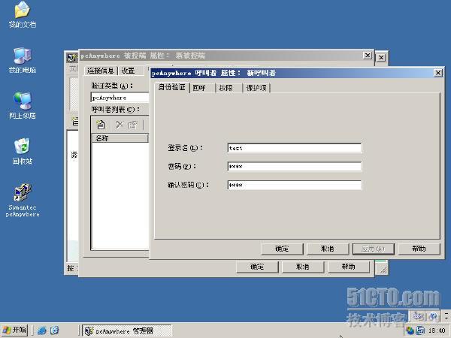Open the My Computer (我的电脑) desktop icon
Viewport: 451px width, 338px height.
tap(22, 60)
